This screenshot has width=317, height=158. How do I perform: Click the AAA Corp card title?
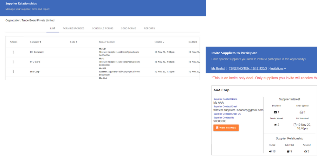(x=221, y=90)
